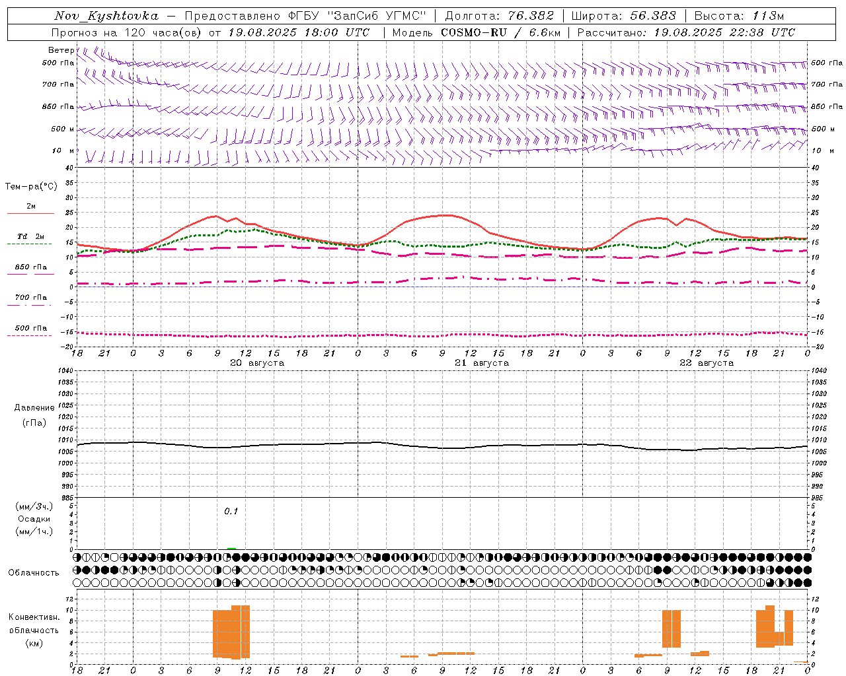Click the 700 гПа wind level label on the right
The width and height of the screenshot is (846, 676).
[x=827, y=84]
